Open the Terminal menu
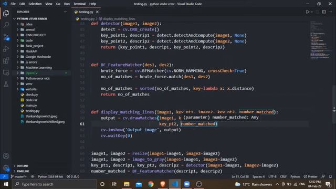The image size is (336, 189). point(79,4)
